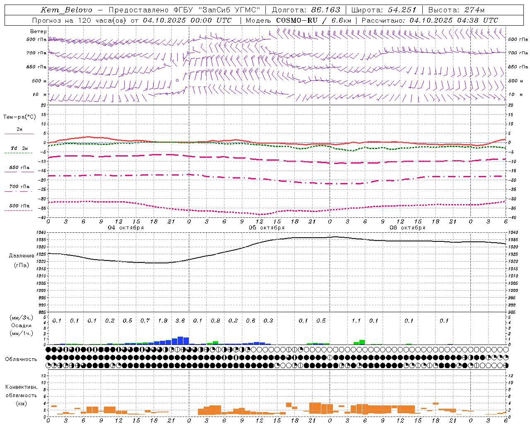Image resolution: width=530 pixels, height=424 pixels.
Task: Click the Давление pressure panel label
Action: tap(22, 256)
